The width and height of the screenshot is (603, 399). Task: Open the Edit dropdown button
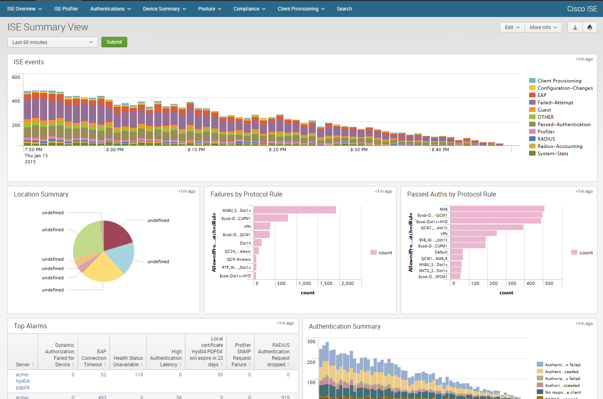(512, 27)
